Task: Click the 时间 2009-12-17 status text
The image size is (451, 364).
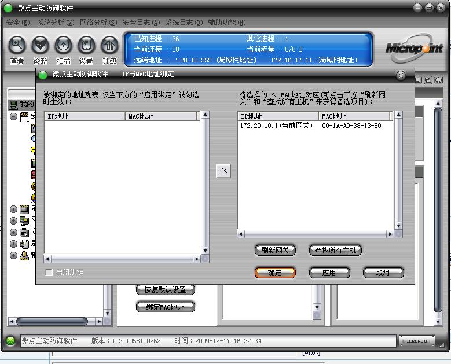Action: [x=218, y=341]
